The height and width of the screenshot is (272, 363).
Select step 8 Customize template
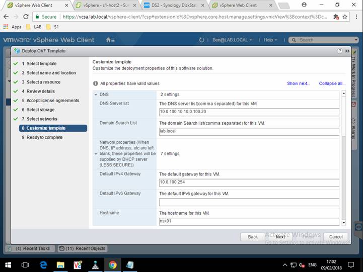(x=53, y=128)
